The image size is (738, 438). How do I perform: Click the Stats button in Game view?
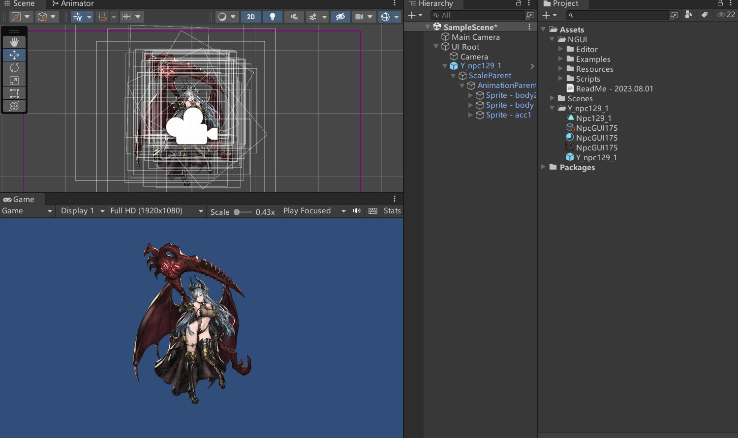pos(392,211)
